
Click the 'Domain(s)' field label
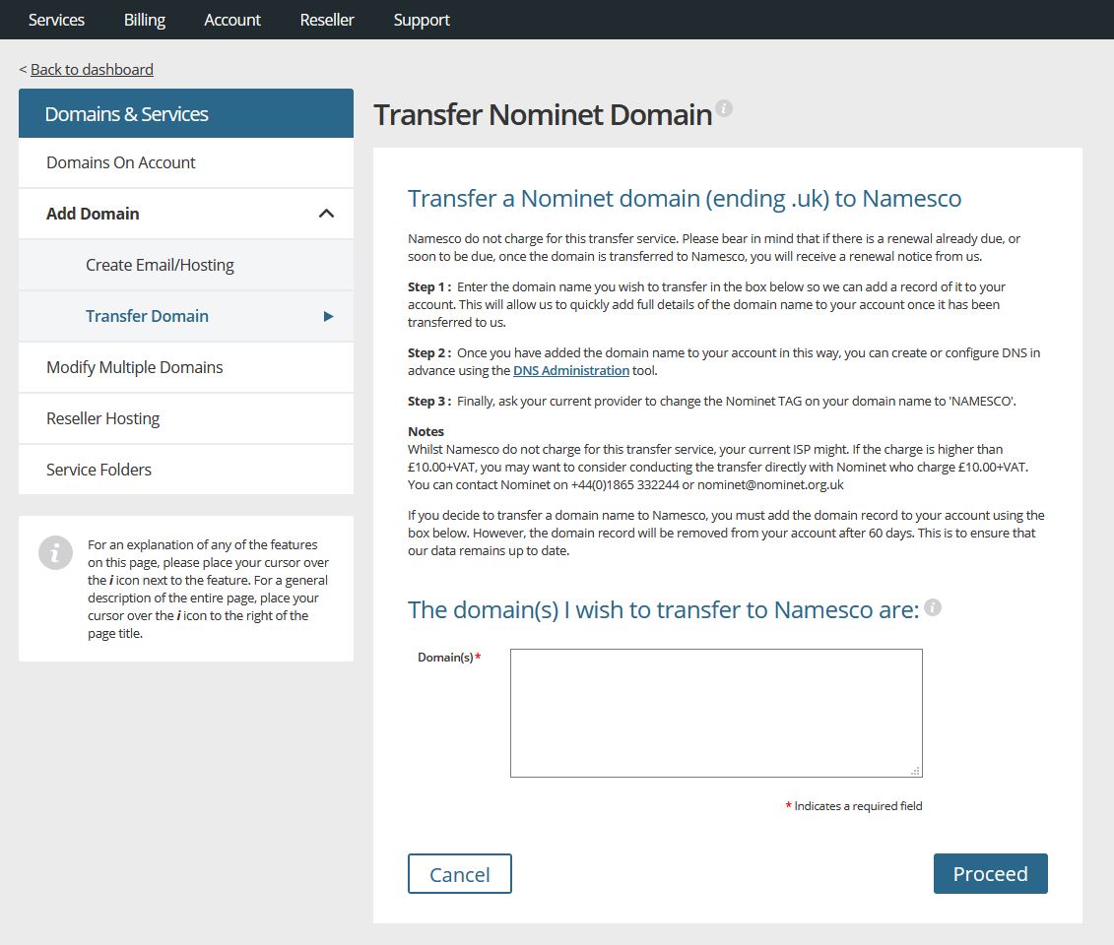coord(445,658)
